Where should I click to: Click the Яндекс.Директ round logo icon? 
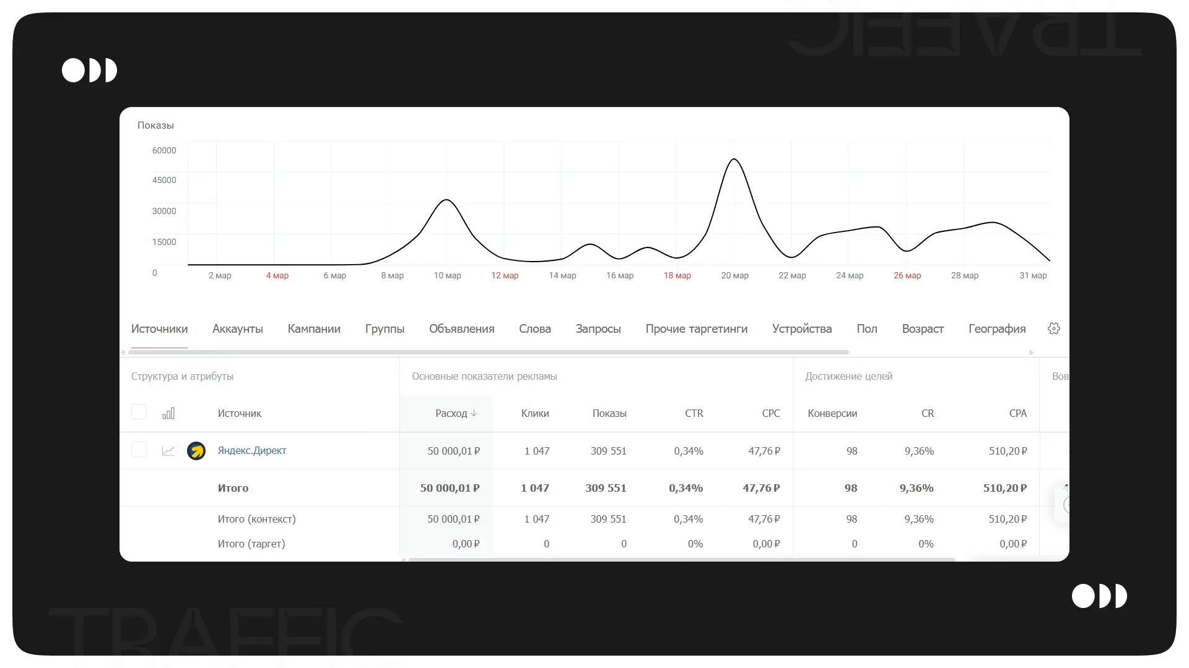tap(196, 451)
